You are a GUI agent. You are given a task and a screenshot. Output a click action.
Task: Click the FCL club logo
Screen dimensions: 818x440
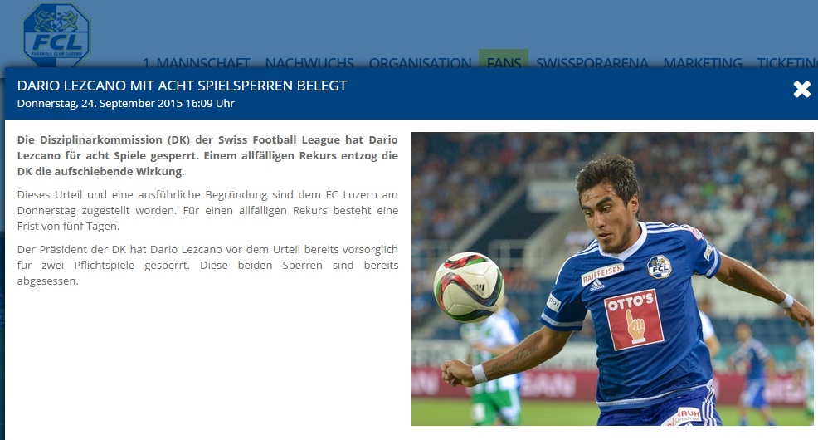56,34
